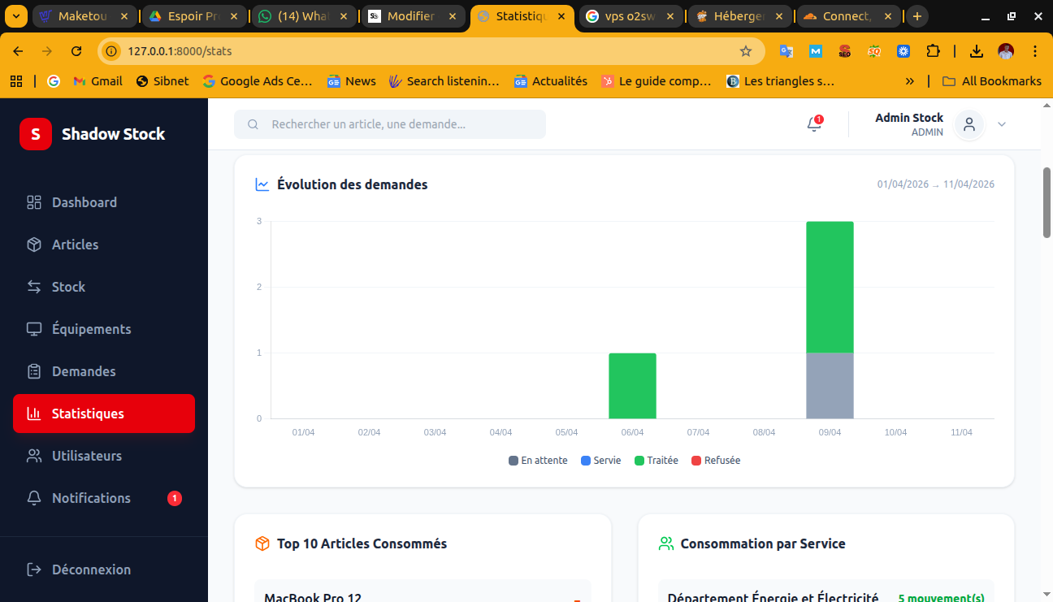The image size is (1053, 602).
Task: Expand the Admin Stock profile chevron
Action: pos(1002,124)
